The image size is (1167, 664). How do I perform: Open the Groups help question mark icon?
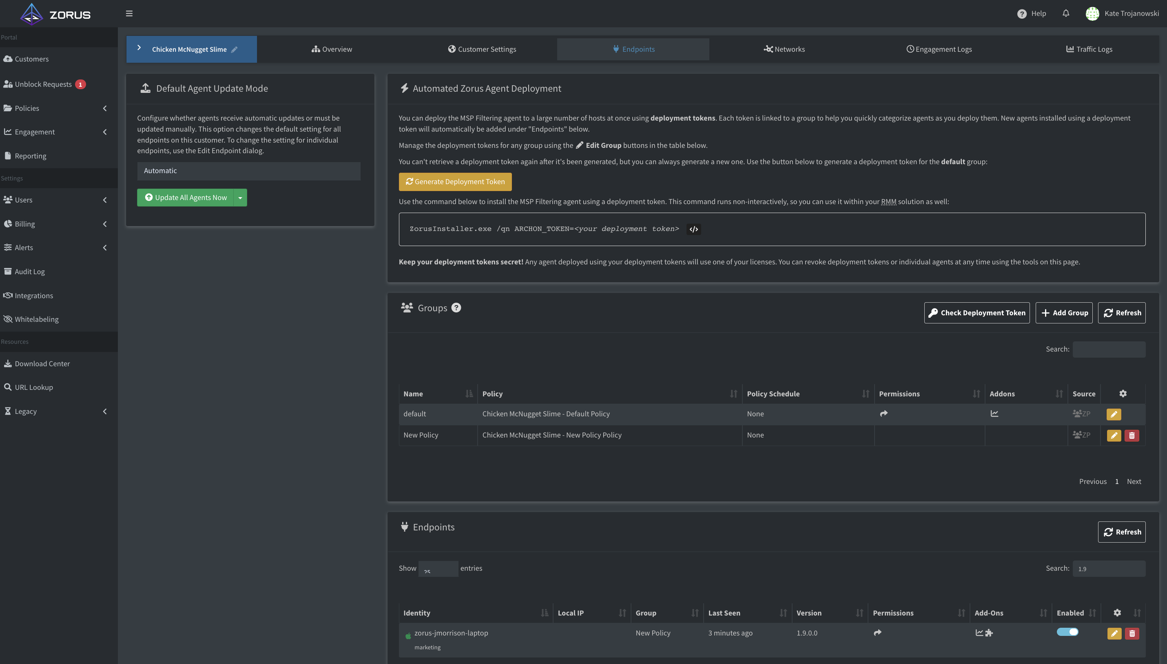point(456,308)
